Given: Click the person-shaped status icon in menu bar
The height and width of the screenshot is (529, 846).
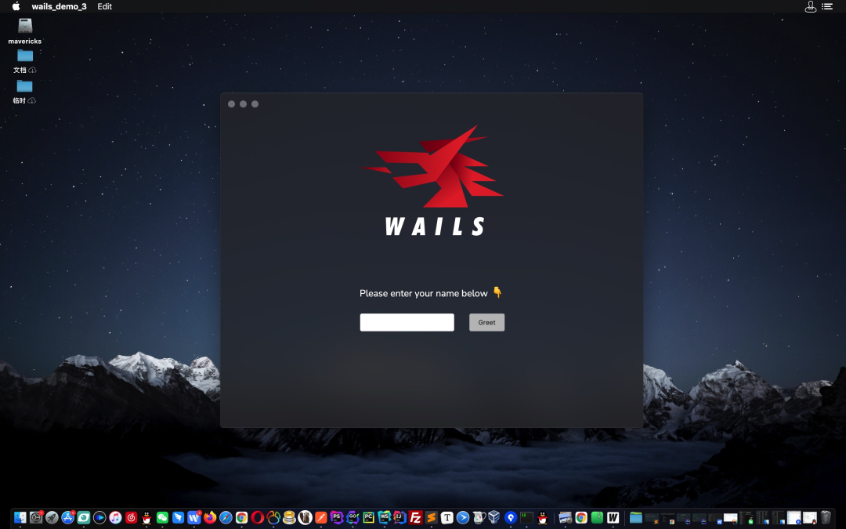Looking at the screenshot, I should pyautogui.click(x=811, y=6).
